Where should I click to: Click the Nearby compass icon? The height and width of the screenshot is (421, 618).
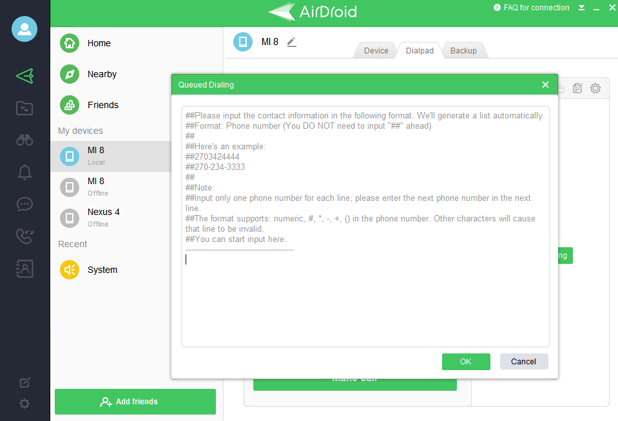pos(70,74)
